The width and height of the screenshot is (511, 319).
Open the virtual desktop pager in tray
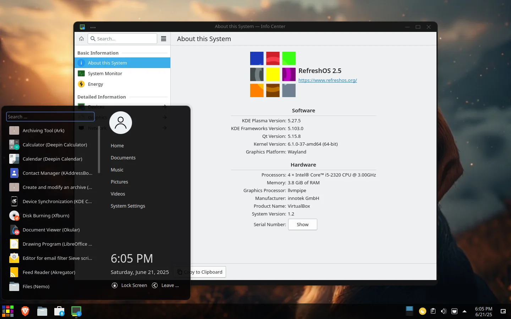(x=410, y=311)
